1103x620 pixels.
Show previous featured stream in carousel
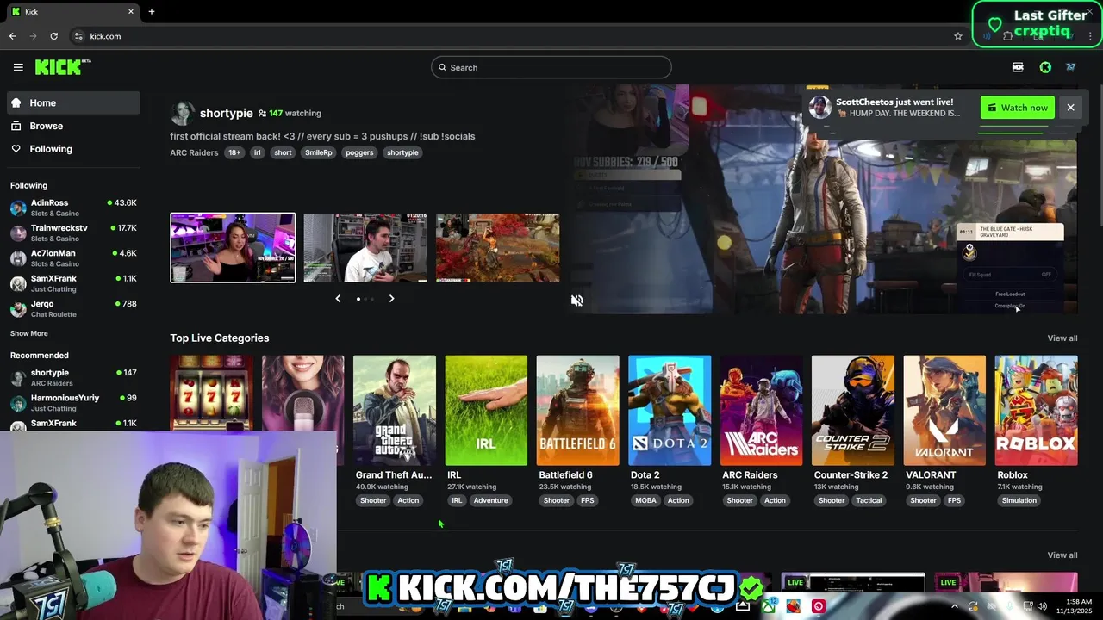tap(338, 299)
